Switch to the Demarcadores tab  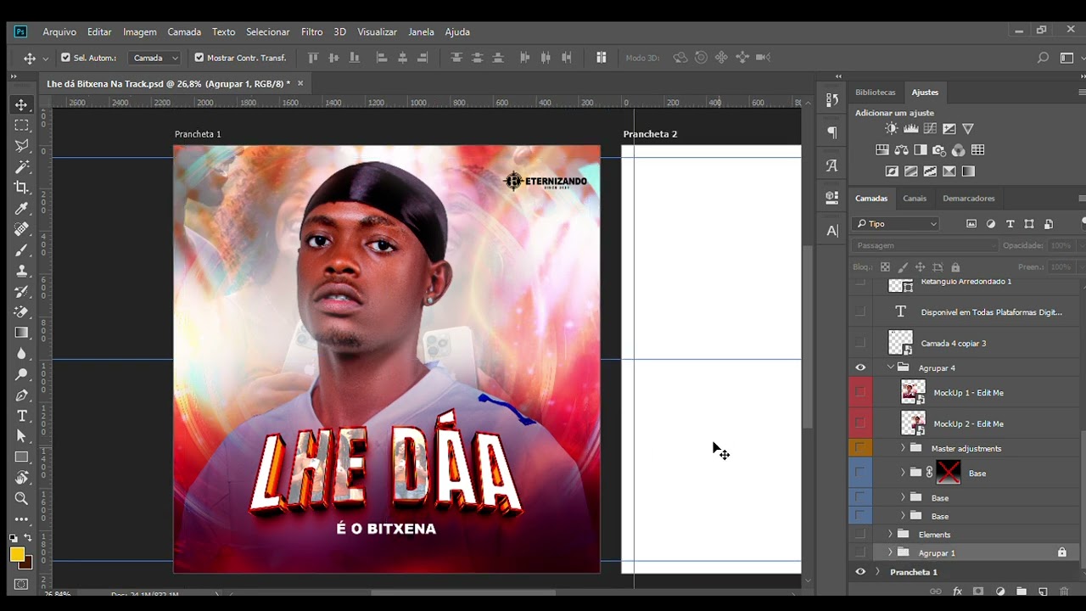pyautogui.click(x=968, y=199)
